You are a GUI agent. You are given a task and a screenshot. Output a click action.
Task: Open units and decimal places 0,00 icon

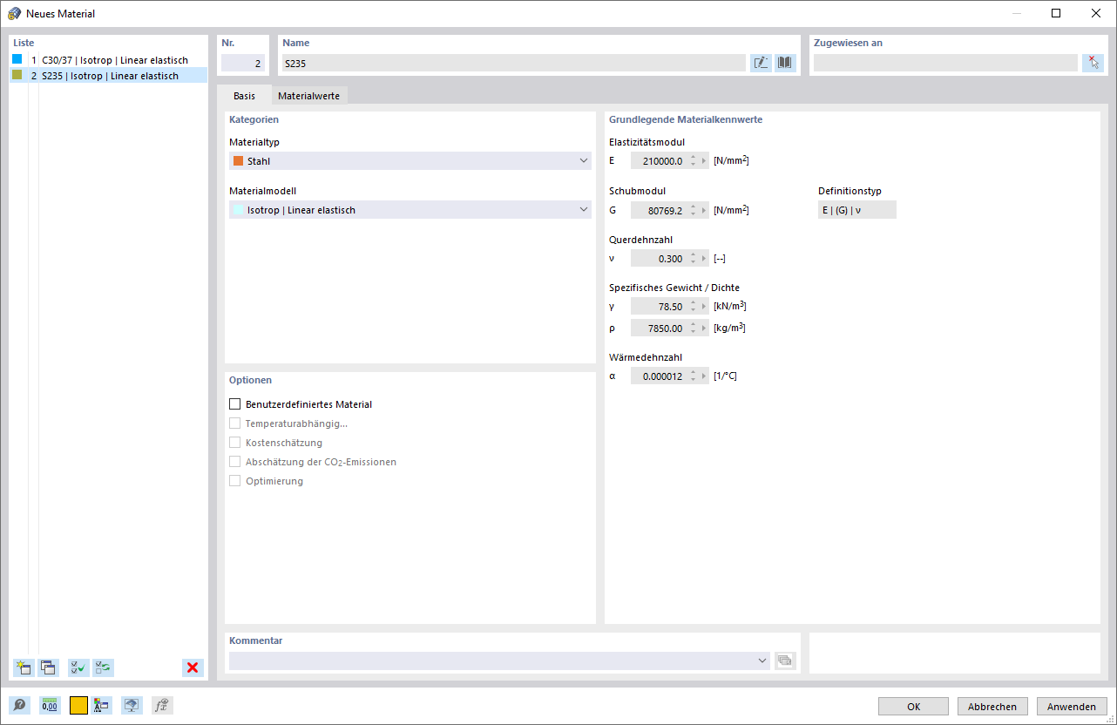pyautogui.click(x=50, y=706)
